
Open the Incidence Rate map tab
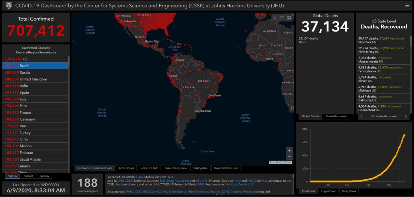[x=149, y=168]
